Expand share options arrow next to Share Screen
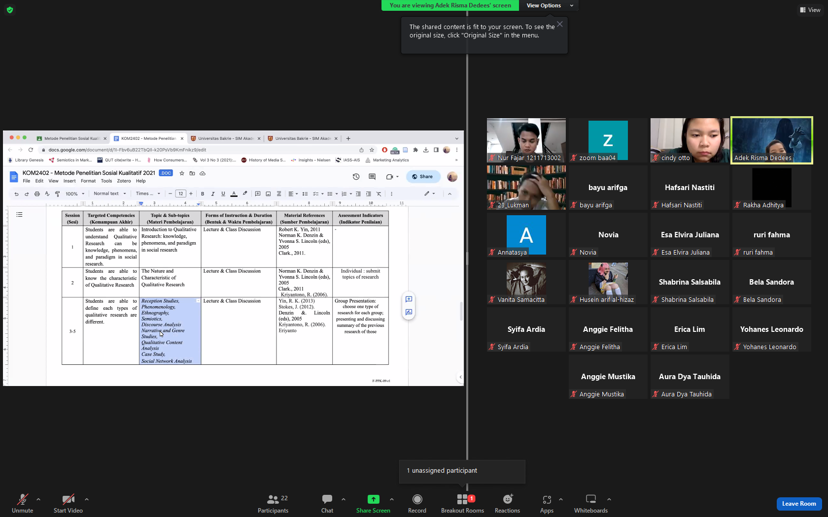The image size is (828, 517). point(392,499)
